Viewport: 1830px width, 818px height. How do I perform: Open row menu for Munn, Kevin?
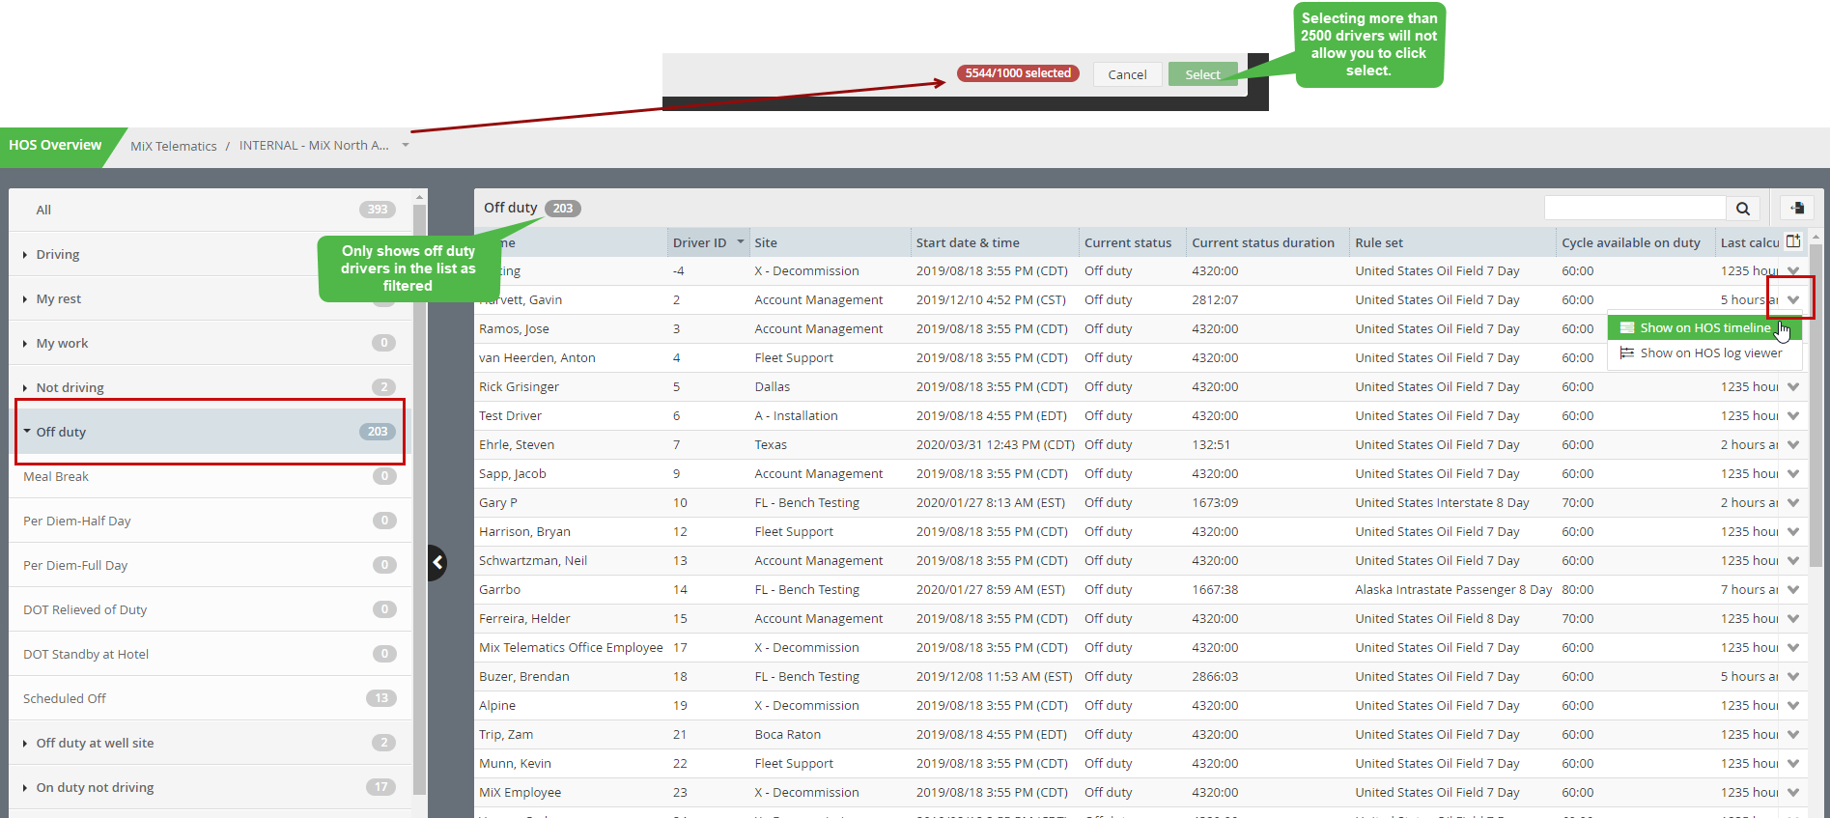pyautogui.click(x=1793, y=764)
